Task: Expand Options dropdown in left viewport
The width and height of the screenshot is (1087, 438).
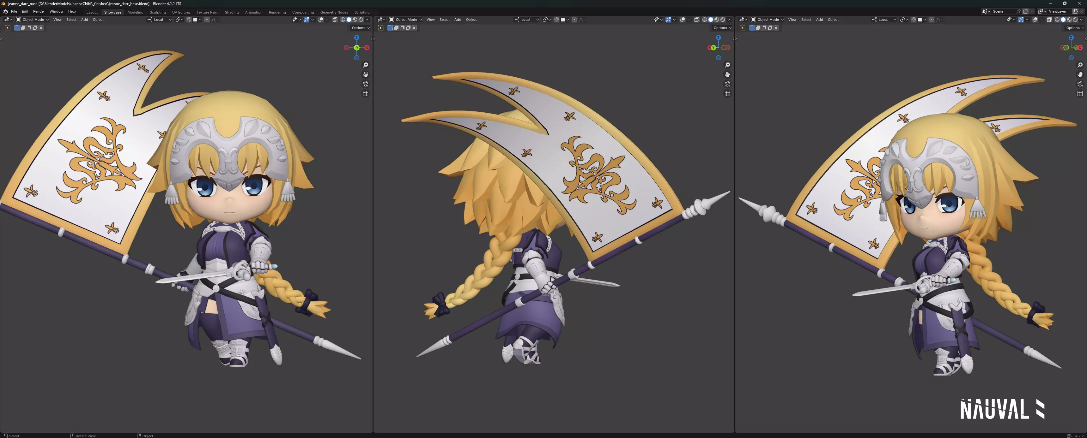Action: 360,28
